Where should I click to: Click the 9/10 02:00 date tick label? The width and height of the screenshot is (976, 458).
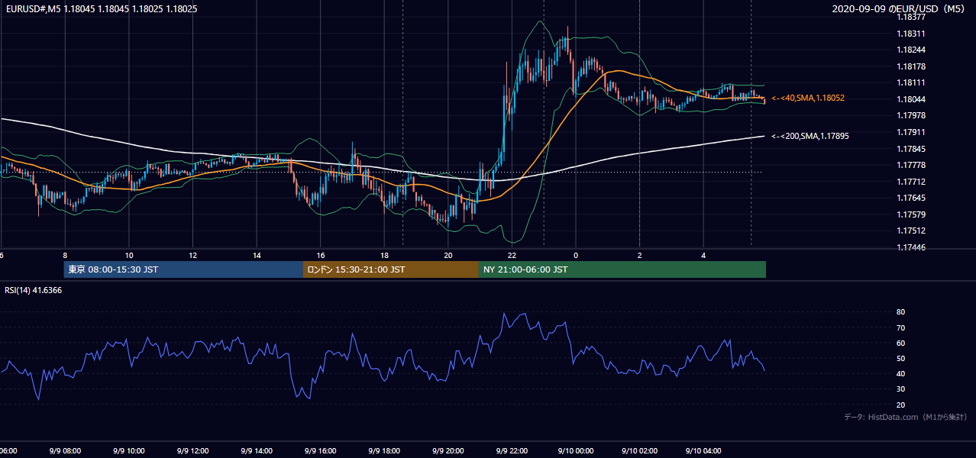point(639,451)
